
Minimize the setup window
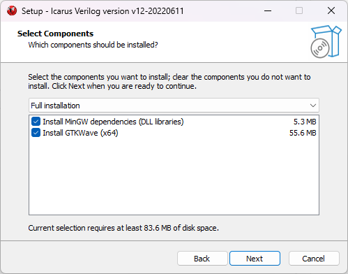(268, 10)
